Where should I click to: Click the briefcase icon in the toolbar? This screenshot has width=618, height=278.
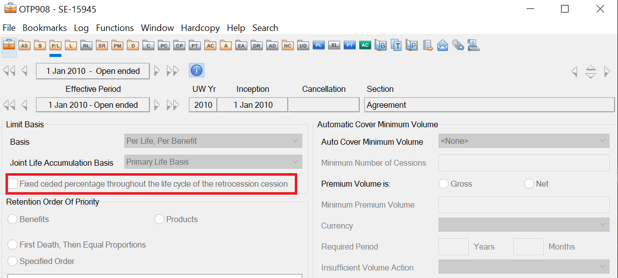pyautogui.click(x=9, y=45)
